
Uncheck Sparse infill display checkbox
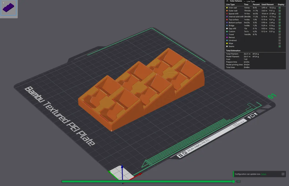pyautogui.click(x=279, y=14)
